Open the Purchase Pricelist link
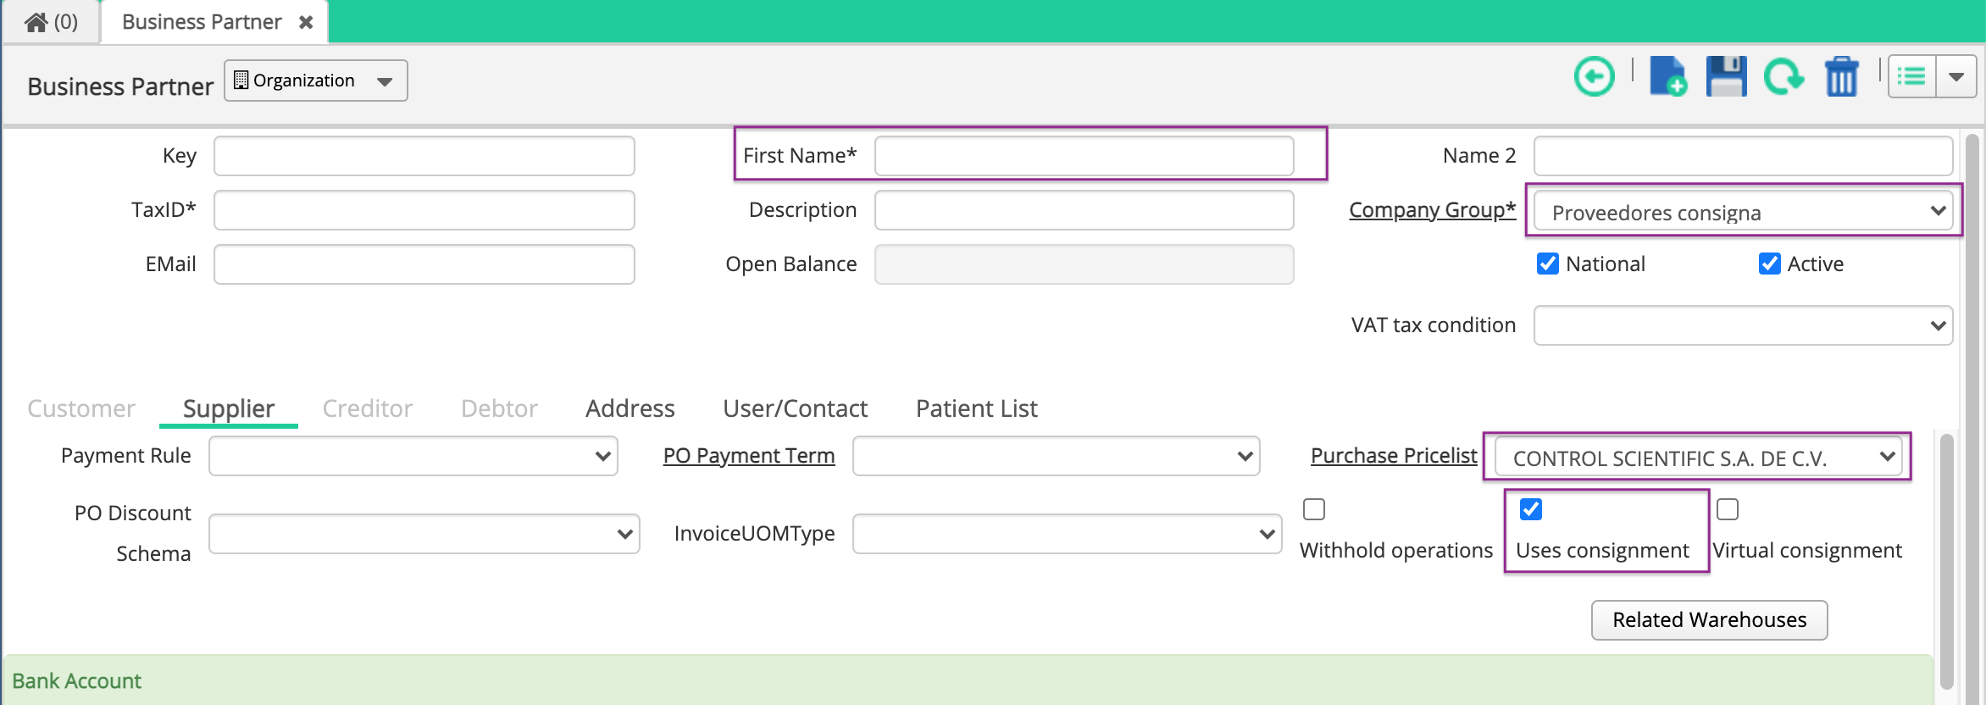 [1393, 455]
